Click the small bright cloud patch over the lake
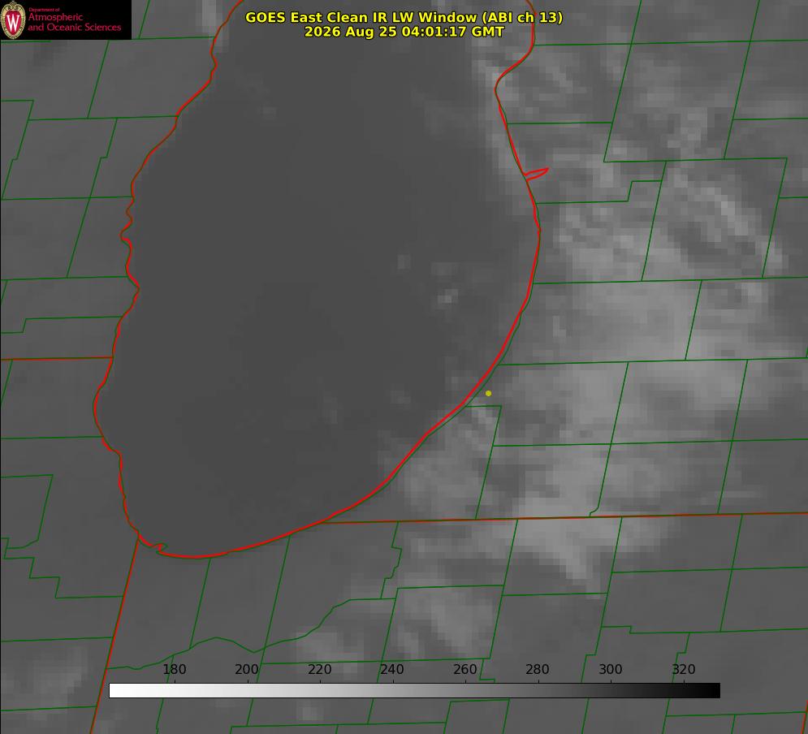 click(x=447, y=298)
